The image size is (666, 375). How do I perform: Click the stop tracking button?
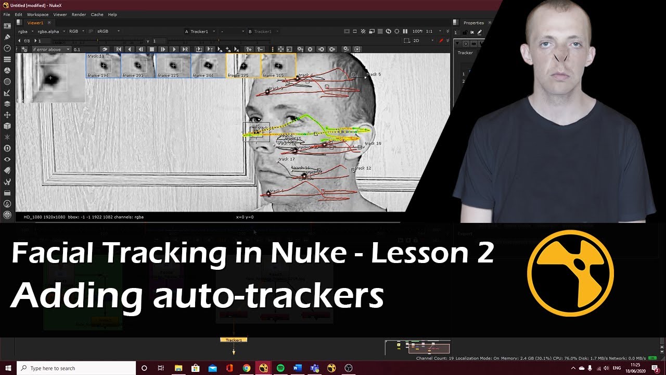[151, 49]
